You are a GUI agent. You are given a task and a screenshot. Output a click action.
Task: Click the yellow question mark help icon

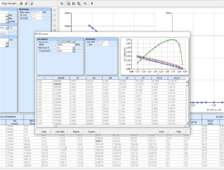tap(92, 3)
